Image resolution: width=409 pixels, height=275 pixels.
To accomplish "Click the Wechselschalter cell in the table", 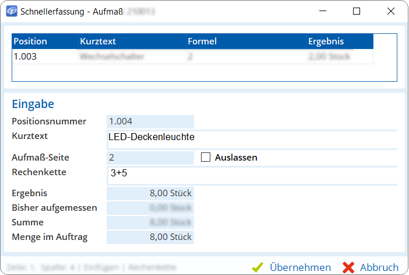I will 132,57.
